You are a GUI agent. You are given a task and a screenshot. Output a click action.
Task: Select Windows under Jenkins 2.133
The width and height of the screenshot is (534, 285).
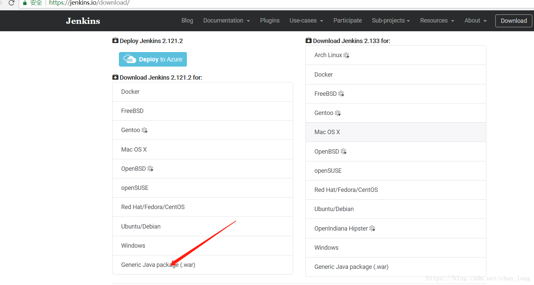pyautogui.click(x=396, y=248)
